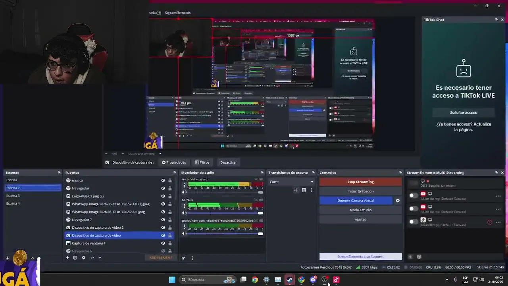Open Discord from the taskbar
Viewport: 508px width, 286px height.
pyautogui.click(x=313, y=280)
